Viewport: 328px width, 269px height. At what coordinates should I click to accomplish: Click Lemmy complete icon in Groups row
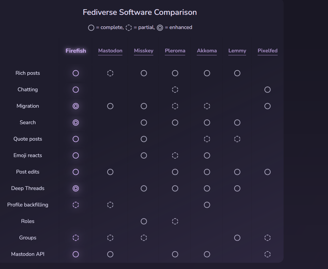[237, 238]
